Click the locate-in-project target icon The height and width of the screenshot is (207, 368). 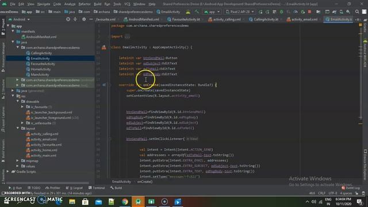pos(68,19)
